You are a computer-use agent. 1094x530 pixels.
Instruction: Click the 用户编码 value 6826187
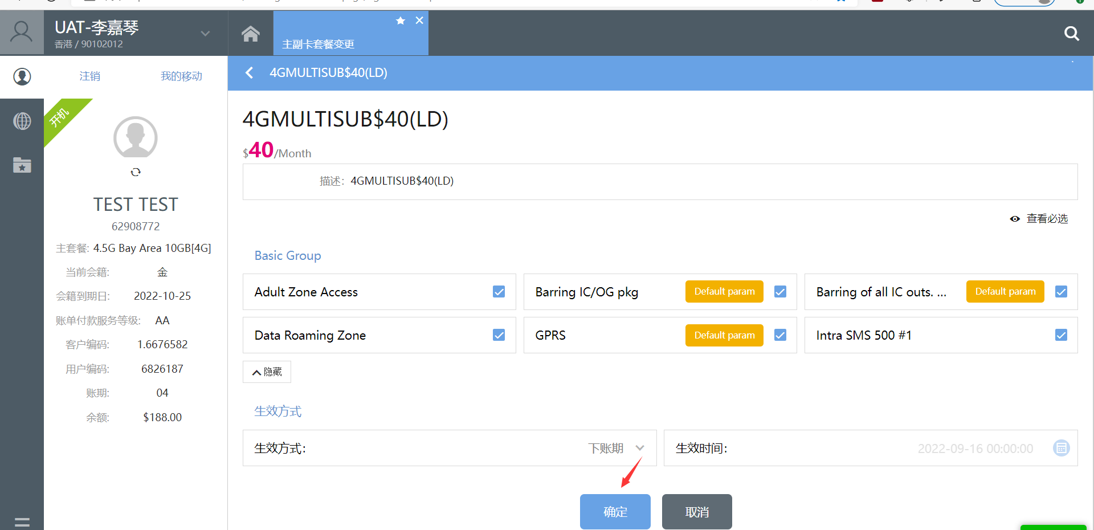[162, 369]
